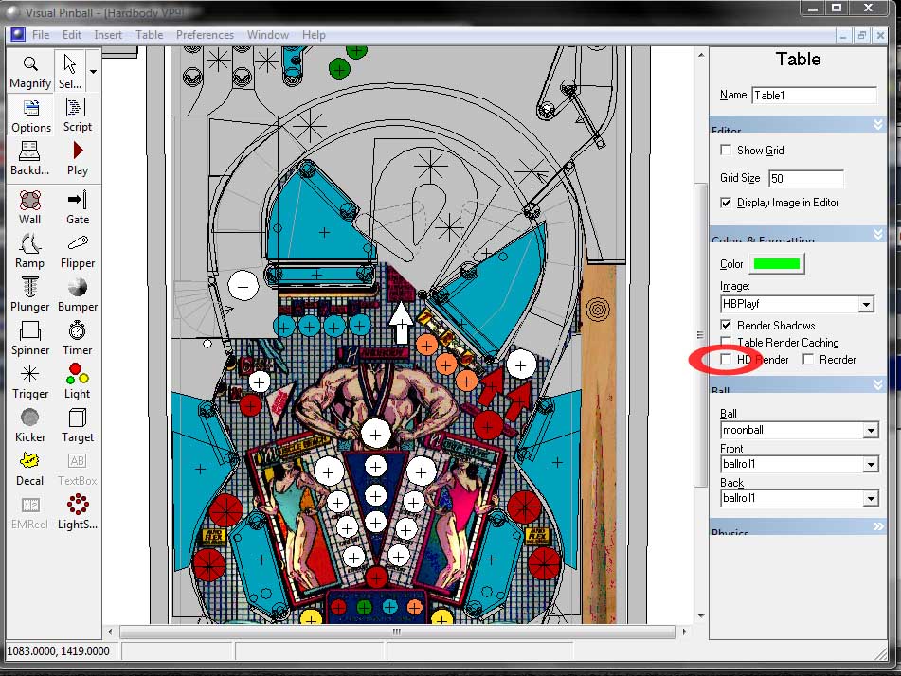This screenshot has width=901, height=676.
Task: Enable Table Render Caching
Action: tap(726, 343)
